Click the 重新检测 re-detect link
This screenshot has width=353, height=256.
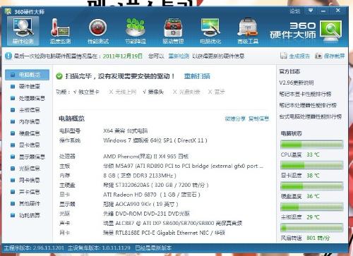coord(179,56)
